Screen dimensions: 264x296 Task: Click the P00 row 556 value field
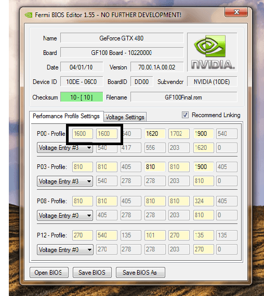(x=155, y=148)
